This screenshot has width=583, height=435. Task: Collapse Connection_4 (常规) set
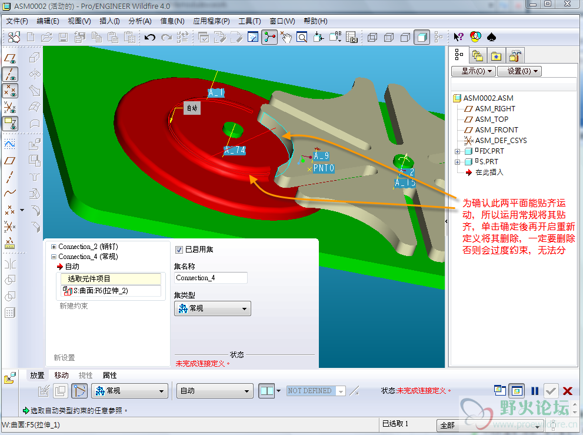pos(54,257)
